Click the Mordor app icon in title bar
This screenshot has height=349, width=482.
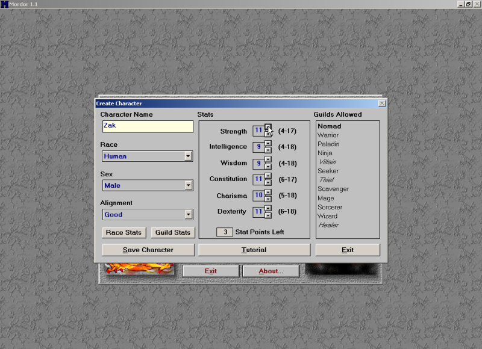pyautogui.click(x=4, y=4)
